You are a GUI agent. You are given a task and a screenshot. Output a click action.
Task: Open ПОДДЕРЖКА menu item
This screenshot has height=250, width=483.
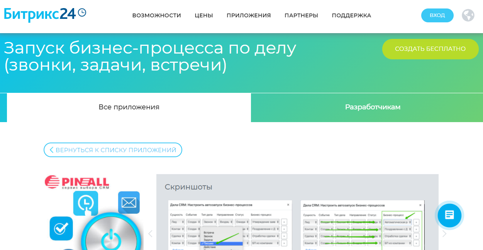click(x=351, y=15)
